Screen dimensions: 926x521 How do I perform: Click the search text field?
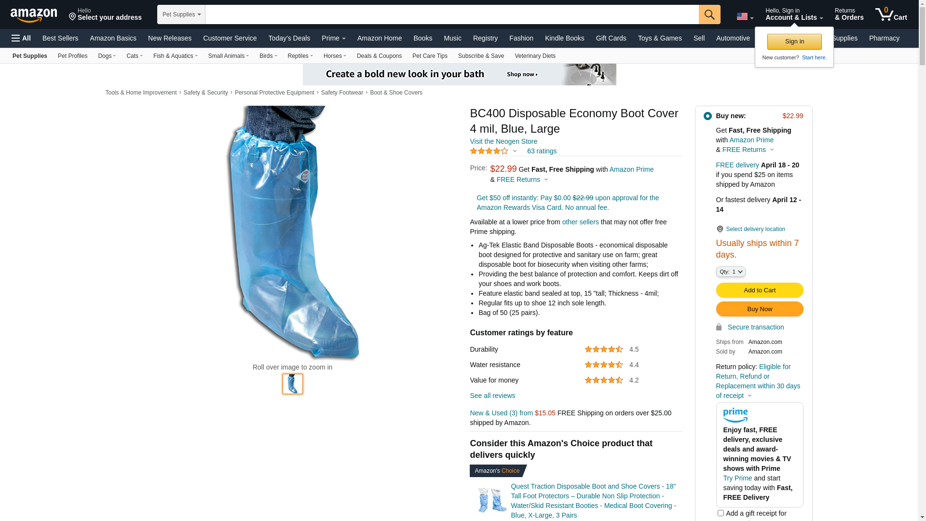(x=452, y=14)
